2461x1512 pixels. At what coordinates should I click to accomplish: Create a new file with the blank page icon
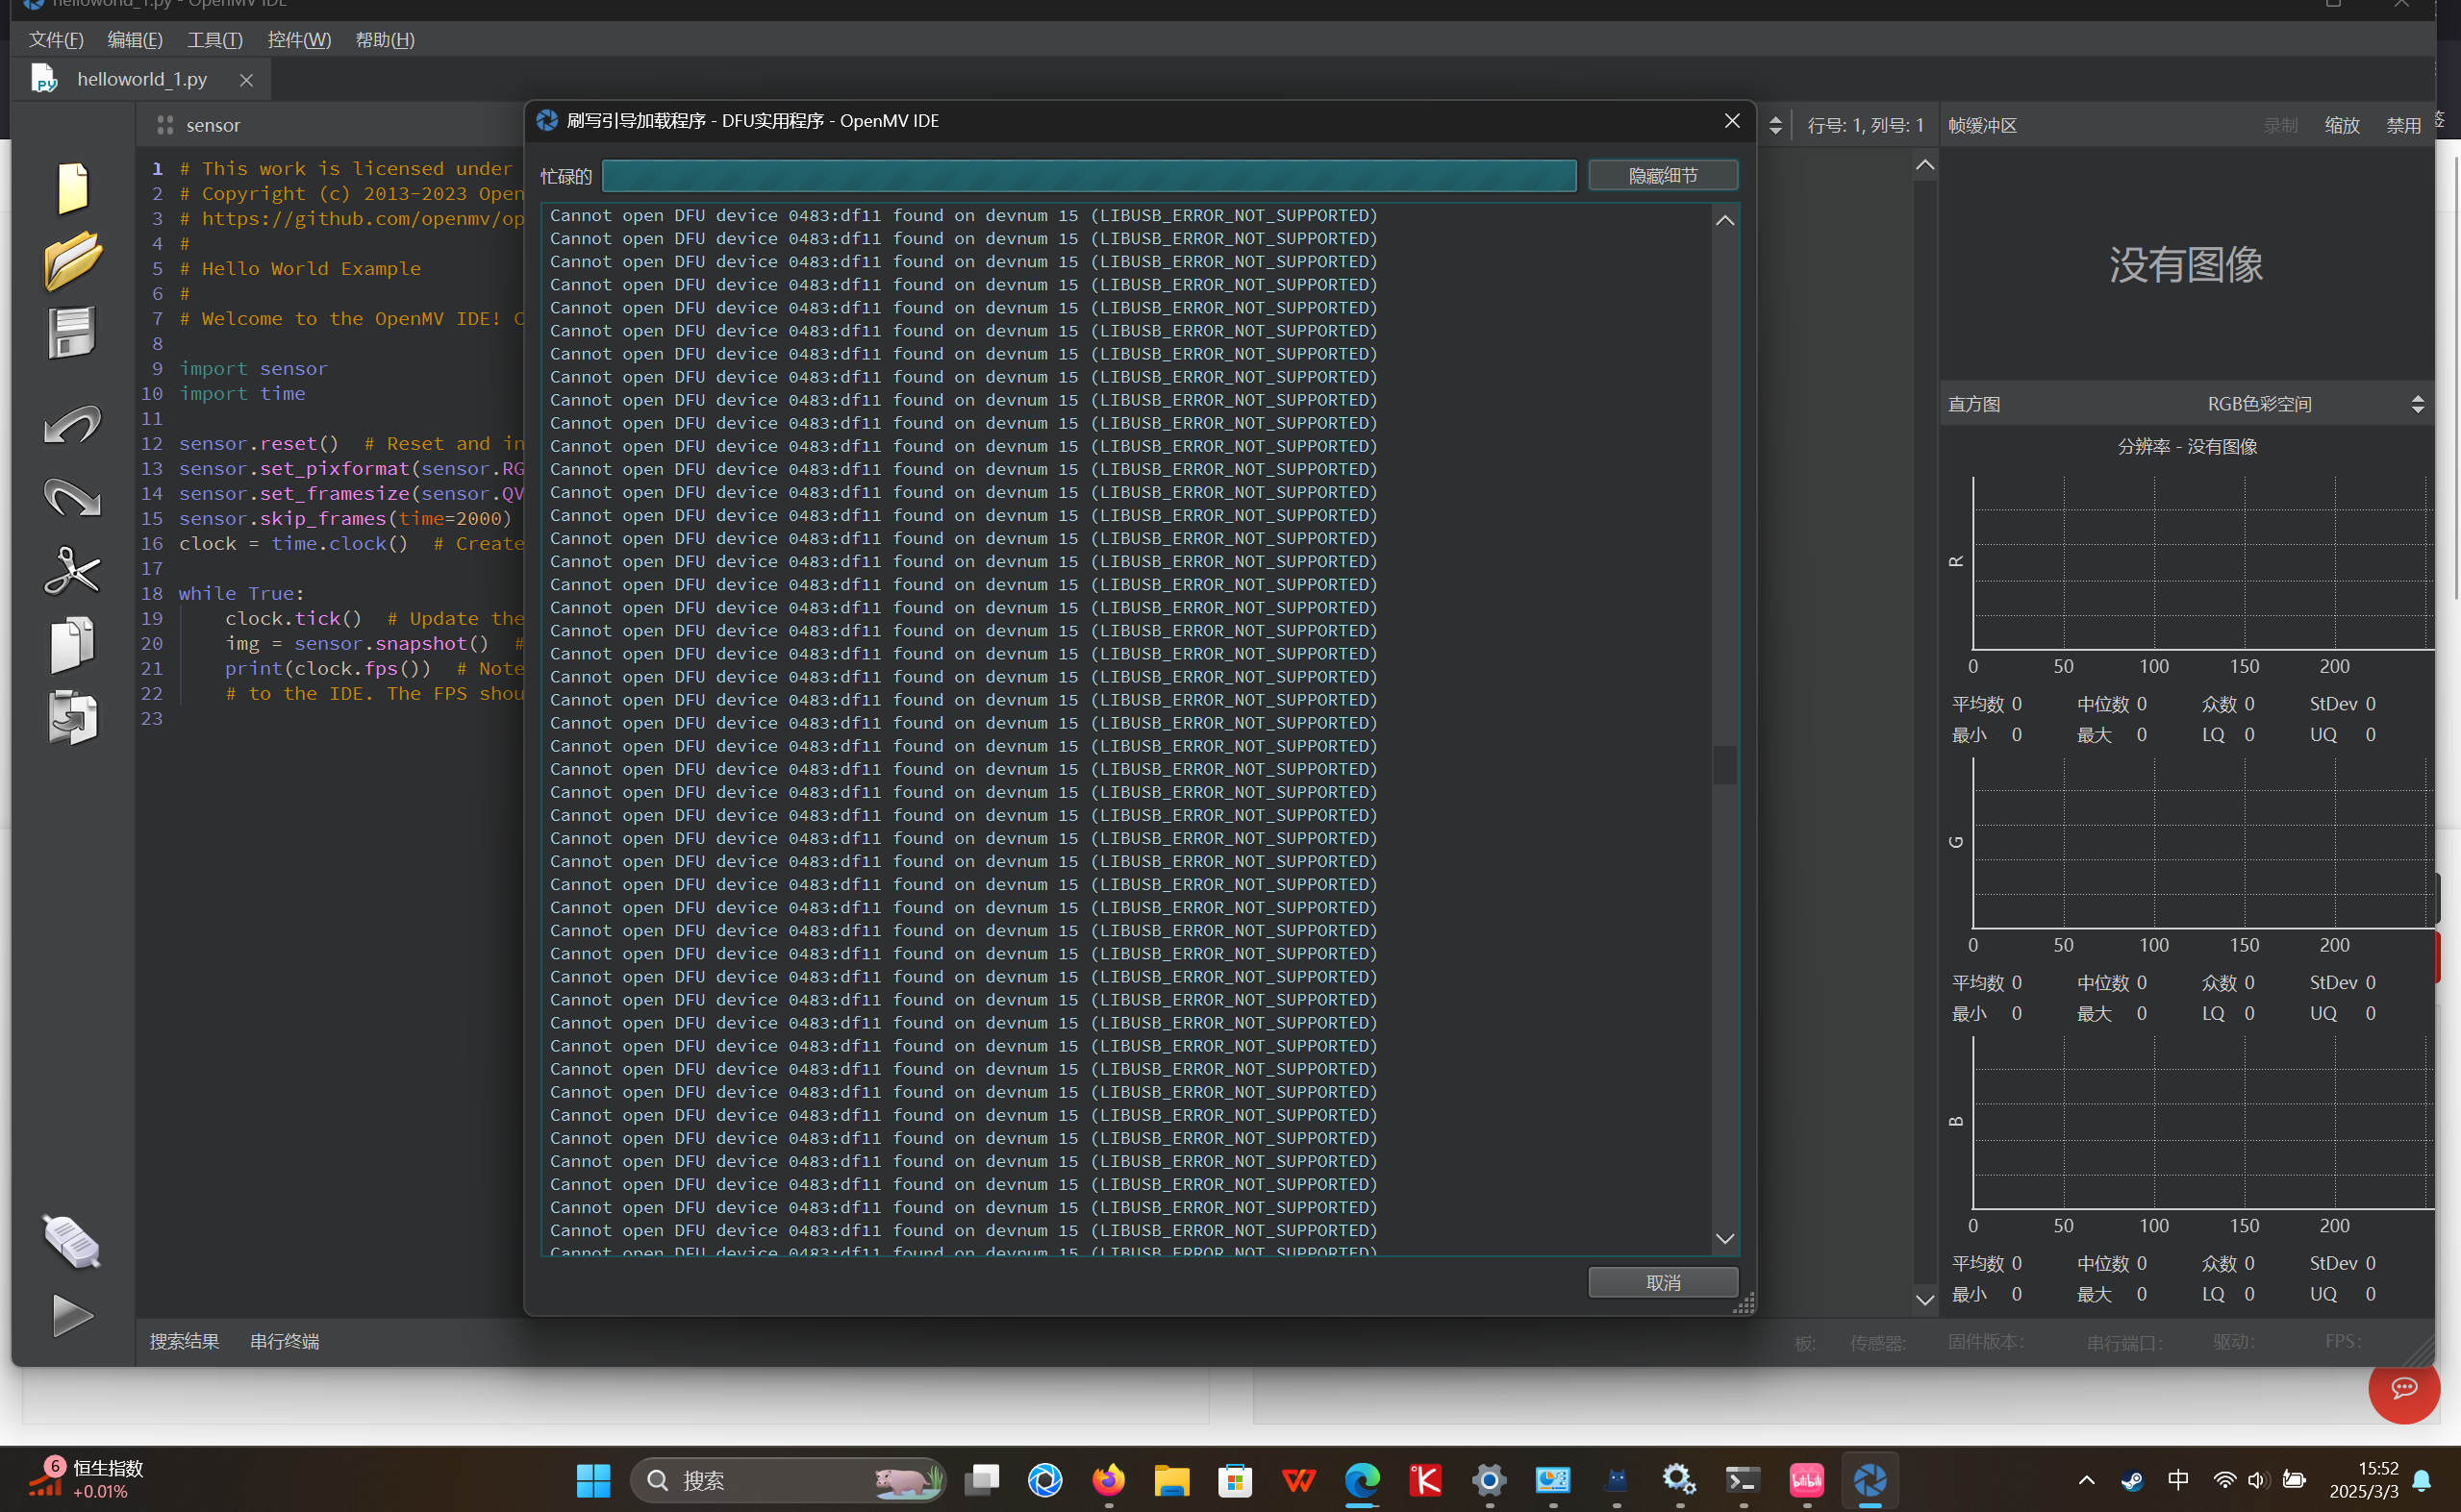72,187
